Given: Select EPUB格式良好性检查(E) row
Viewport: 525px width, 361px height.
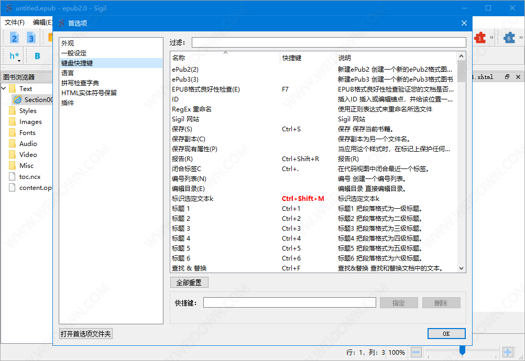Looking at the screenshot, I should click(x=313, y=89).
